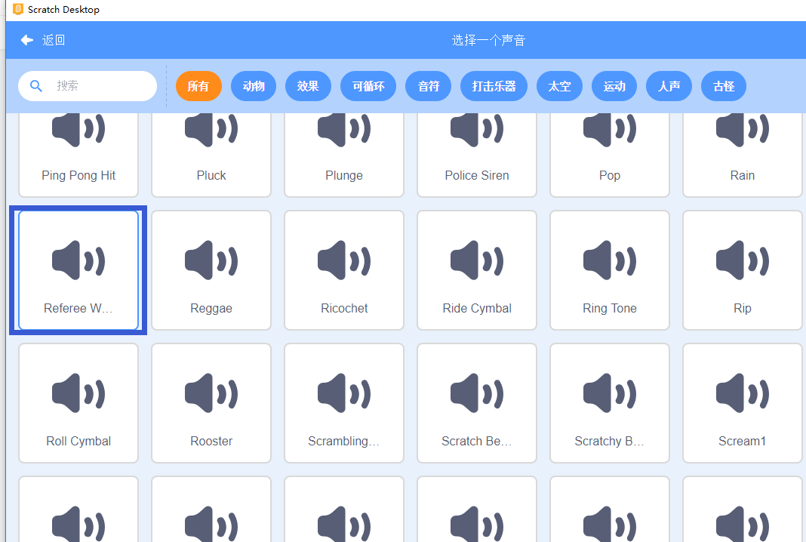
Task: Select the Ride Cymbal sound icon
Action: 476,260
